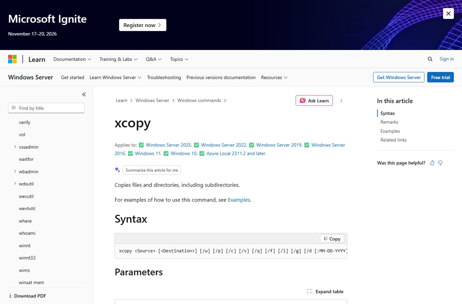Click the Expand table button
This screenshot has width=462, height=304.
(325, 292)
